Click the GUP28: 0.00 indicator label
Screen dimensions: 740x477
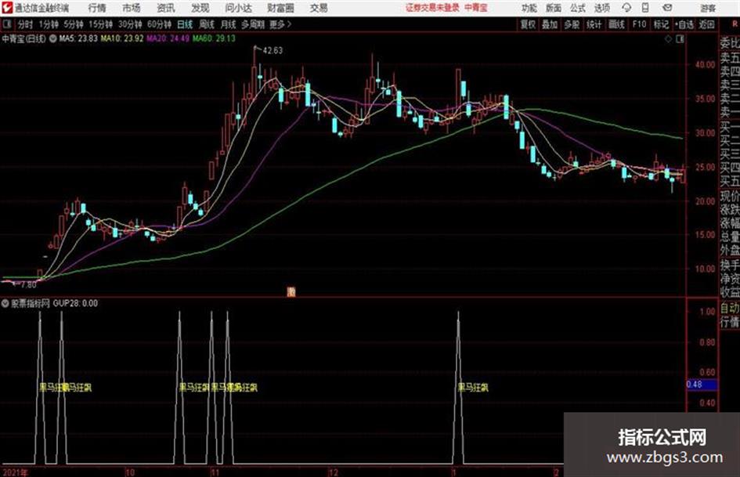75,303
